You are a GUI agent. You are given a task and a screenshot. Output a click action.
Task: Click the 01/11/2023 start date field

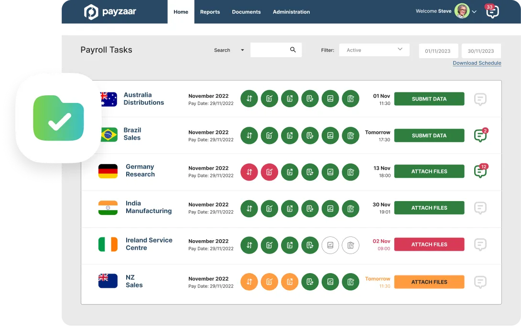(x=438, y=51)
